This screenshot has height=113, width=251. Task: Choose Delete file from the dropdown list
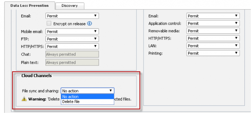coord(87,102)
